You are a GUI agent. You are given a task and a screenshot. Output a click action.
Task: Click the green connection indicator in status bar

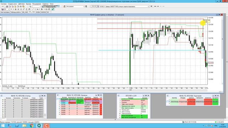(216, 122)
